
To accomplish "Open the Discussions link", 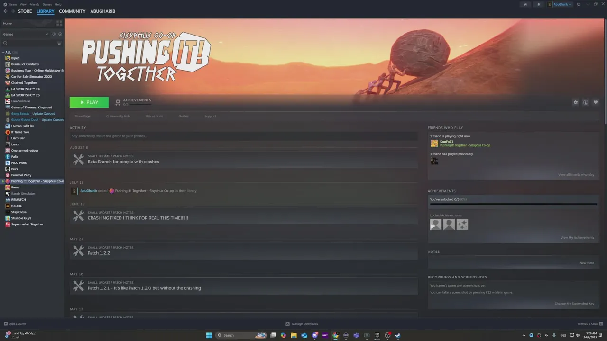I will [x=154, y=116].
